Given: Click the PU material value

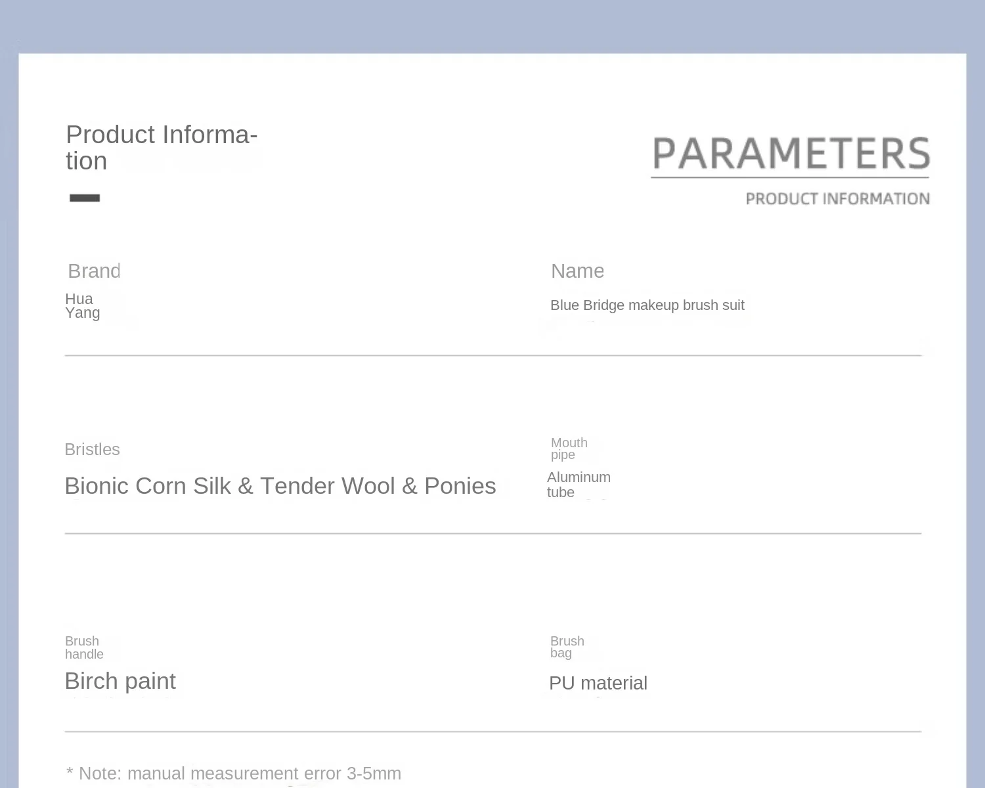Looking at the screenshot, I should pos(598,683).
